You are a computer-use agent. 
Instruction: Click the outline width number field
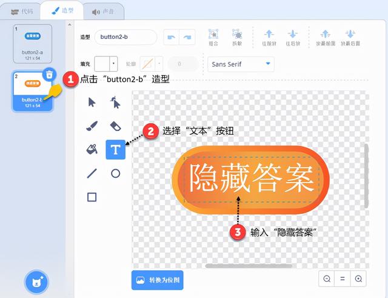click(x=183, y=64)
